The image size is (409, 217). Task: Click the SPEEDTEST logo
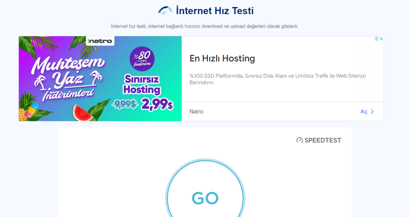click(319, 140)
